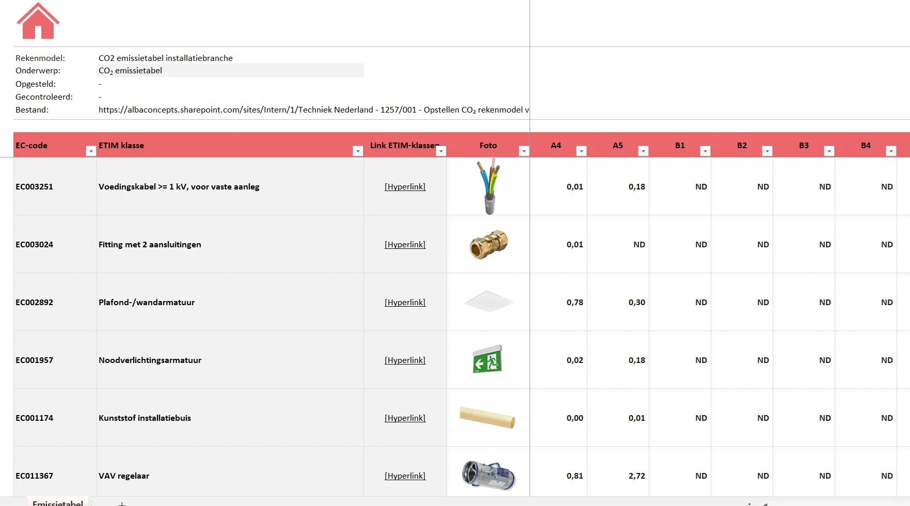Select the emergency exit sign photo
The height and width of the screenshot is (506, 910).
point(488,359)
